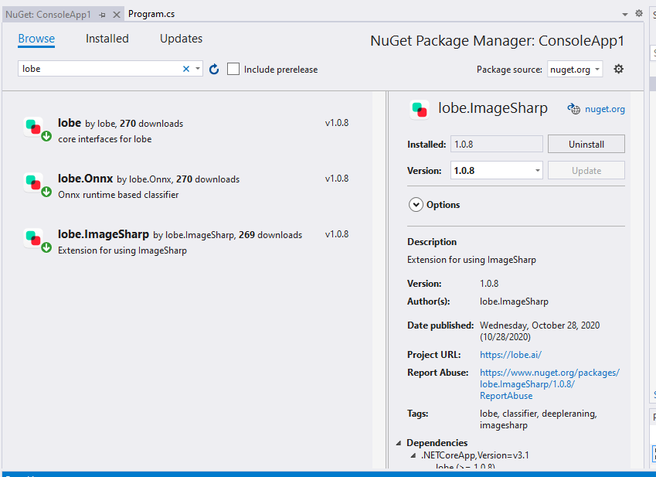The width and height of the screenshot is (656, 477).
Task: Click the refresh search results icon
Action: tap(214, 69)
